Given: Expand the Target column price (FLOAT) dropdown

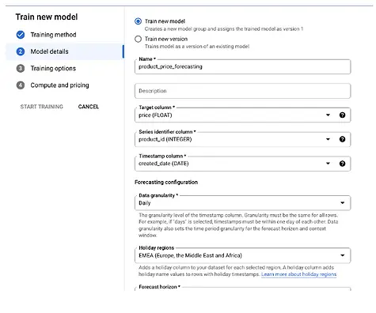Looking at the screenshot, I should 328,115.
